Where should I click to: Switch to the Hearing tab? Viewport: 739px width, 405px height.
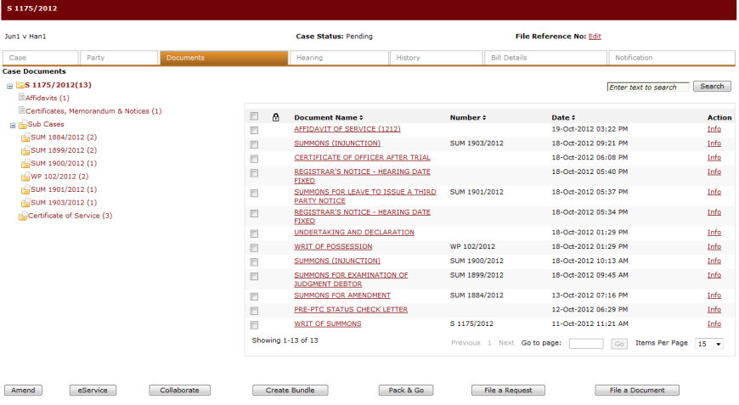[339, 58]
